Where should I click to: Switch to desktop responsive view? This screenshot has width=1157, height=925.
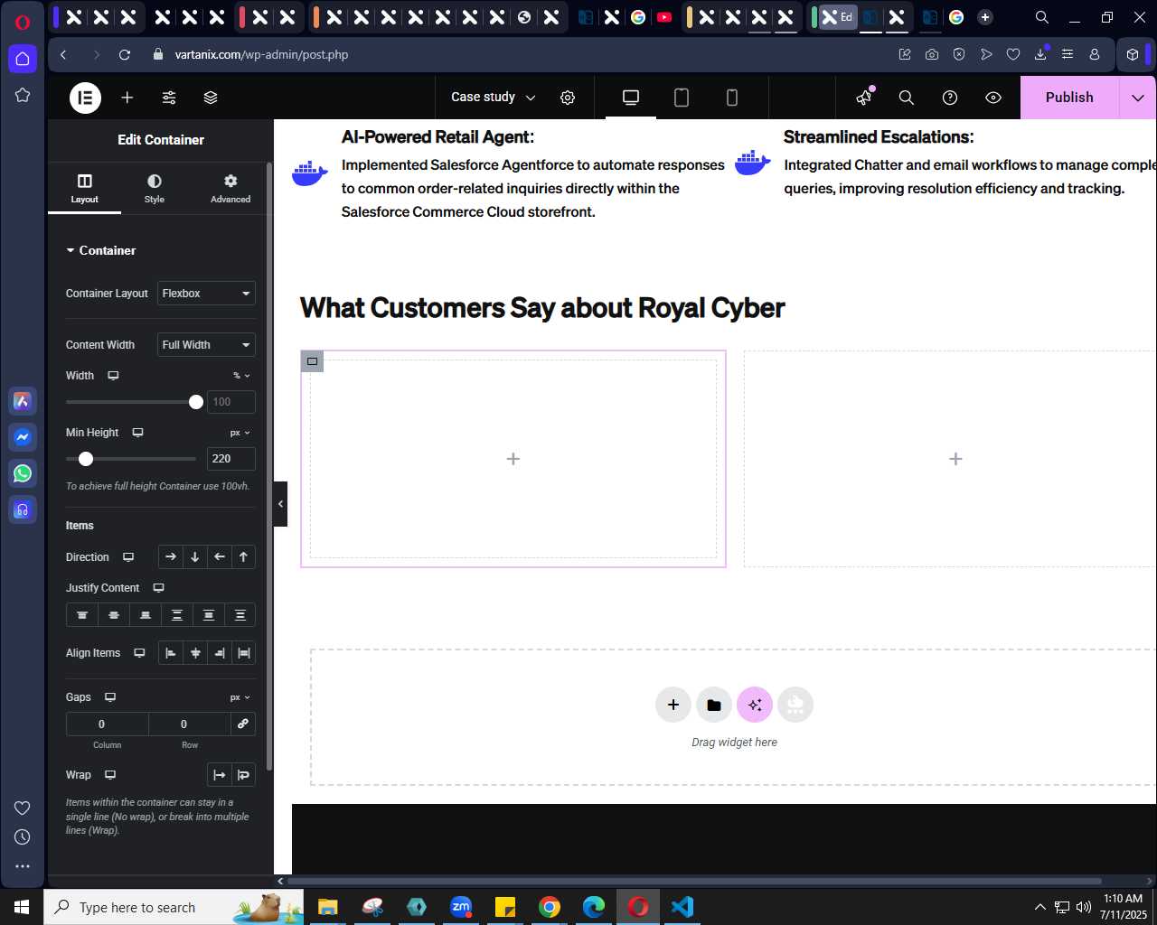click(631, 98)
